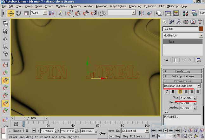
Task: Switch to the Hierarchy panel tab
Action: [179, 22]
